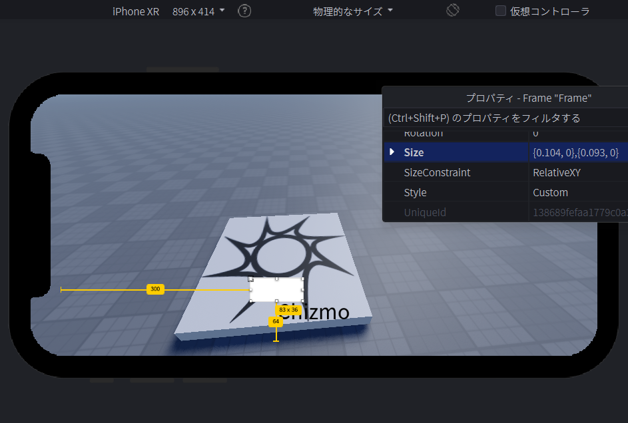Expand the Size property arrow
The height and width of the screenshot is (423, 628).
click(x=392, y=152)
